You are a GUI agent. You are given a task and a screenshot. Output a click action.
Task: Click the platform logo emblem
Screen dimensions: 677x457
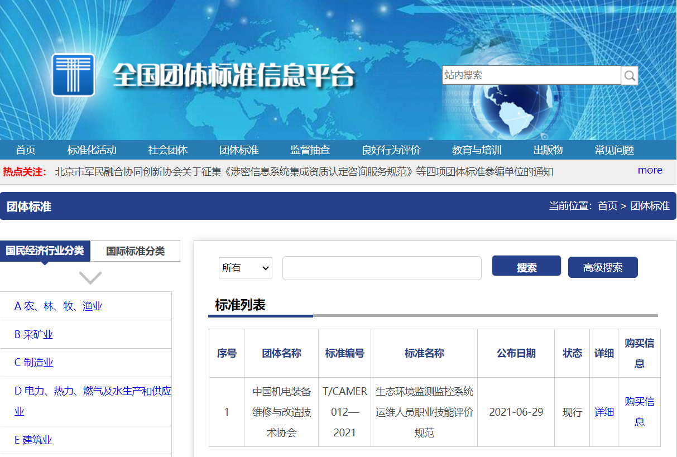click(x=73, y=74)
